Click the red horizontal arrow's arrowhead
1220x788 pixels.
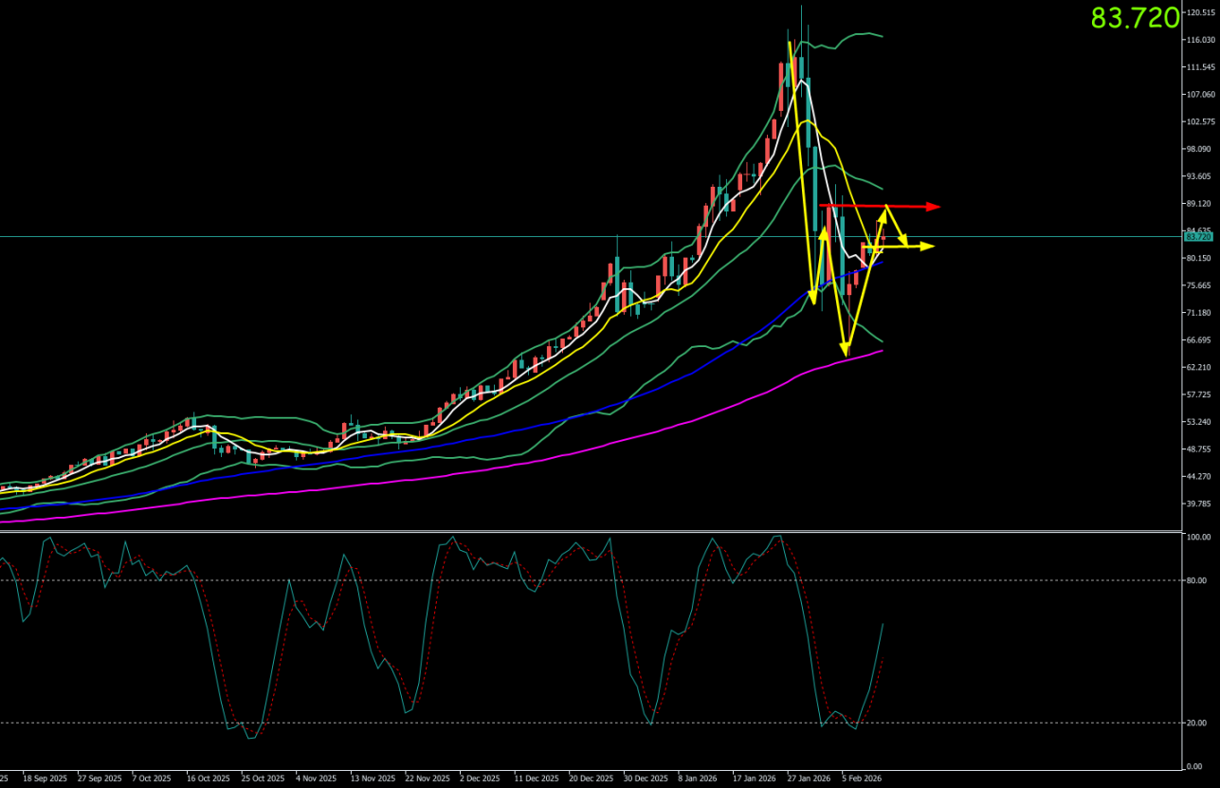click(935, 207)
